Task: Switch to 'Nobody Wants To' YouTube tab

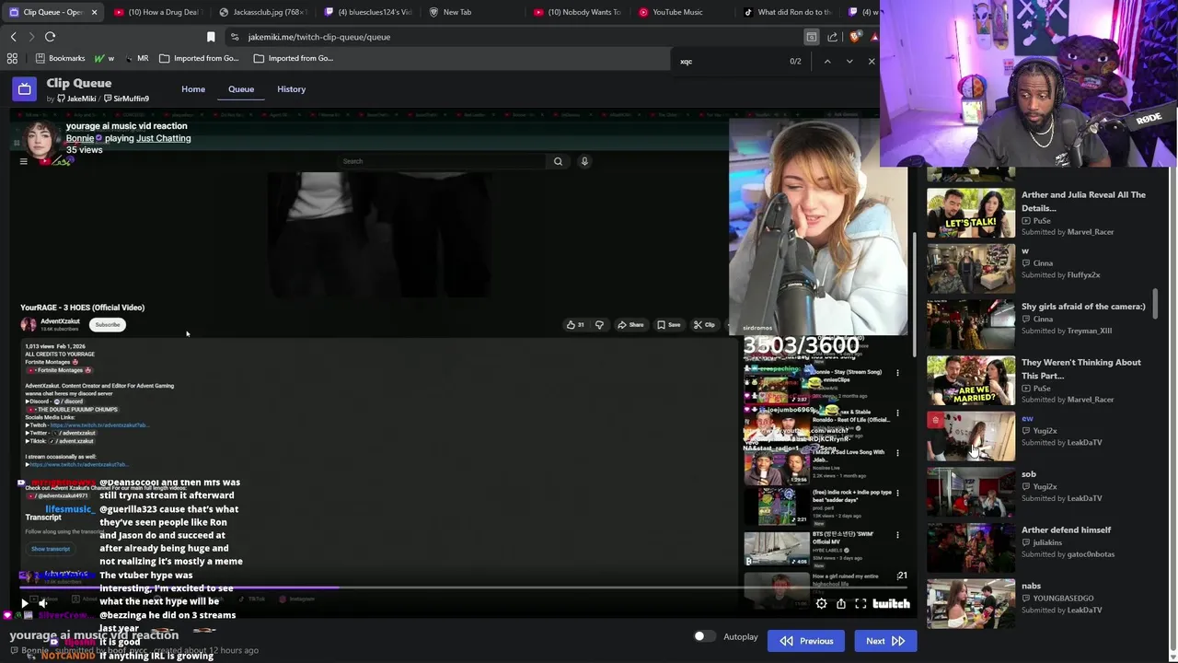Action: (x=576, y=12)
